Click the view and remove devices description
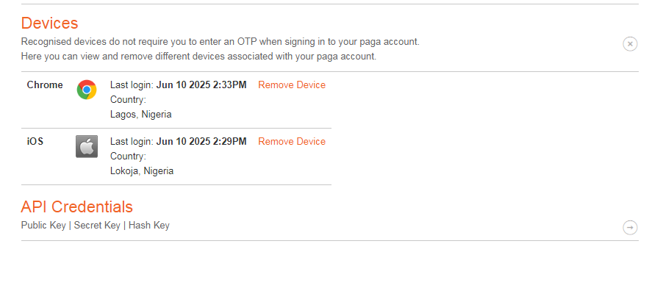 coord(198,57)
